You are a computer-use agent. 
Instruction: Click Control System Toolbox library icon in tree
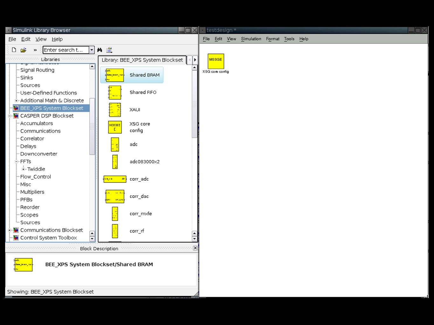click(x=16, y=238)
